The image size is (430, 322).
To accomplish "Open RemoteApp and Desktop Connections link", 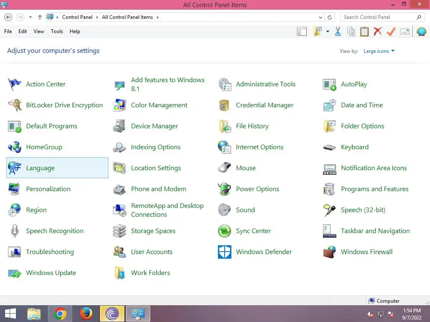I will [167, 210].
